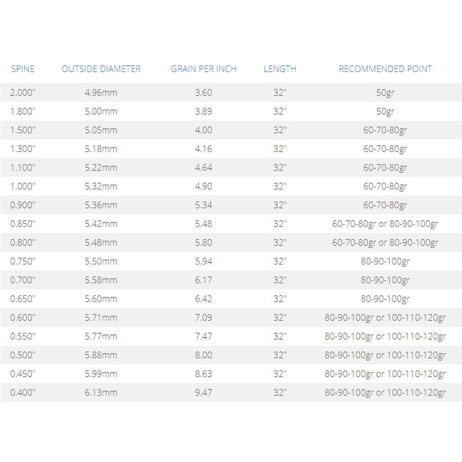Click the RECOMMENDED POINT column header

coord(385,69)
